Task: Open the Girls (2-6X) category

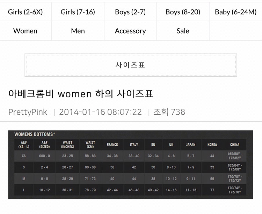Action: click(26, 12)
